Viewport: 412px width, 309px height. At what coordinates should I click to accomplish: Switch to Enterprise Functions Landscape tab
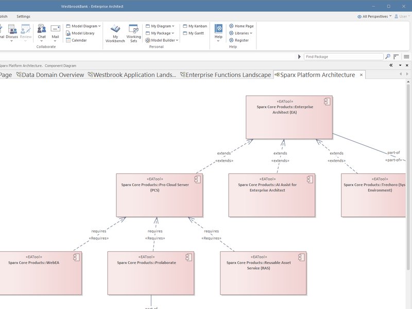tap(226, 75)
